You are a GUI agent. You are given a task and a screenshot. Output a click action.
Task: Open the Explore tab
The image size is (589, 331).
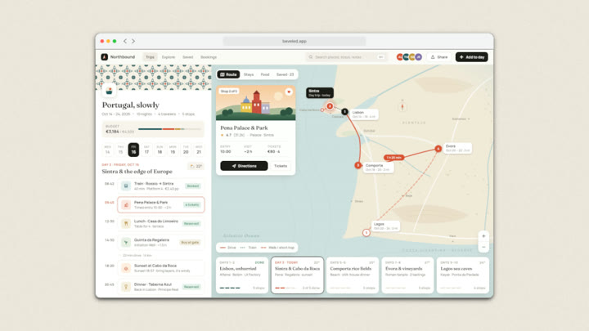tap(169, 57)
